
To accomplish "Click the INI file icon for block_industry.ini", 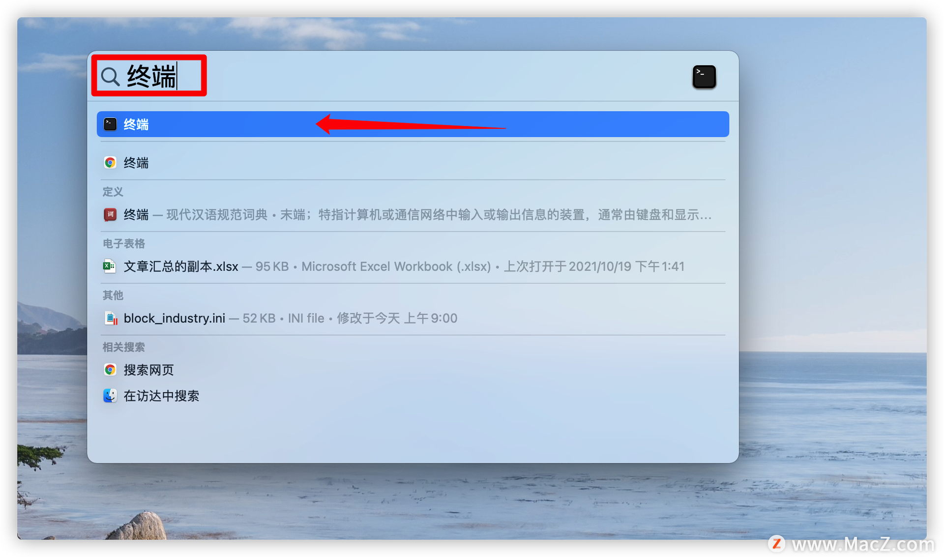I will pos(111,318).
